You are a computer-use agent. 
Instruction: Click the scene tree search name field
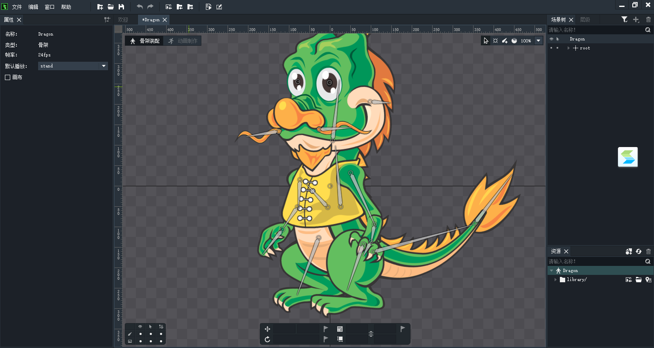pyautogui.click(x=595, y=30)
